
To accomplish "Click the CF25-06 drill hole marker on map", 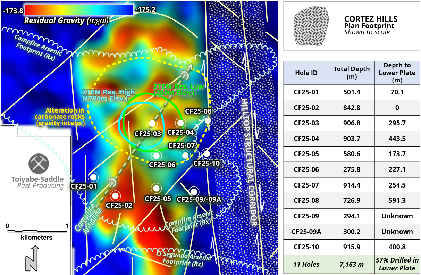I will click(156, 155).
